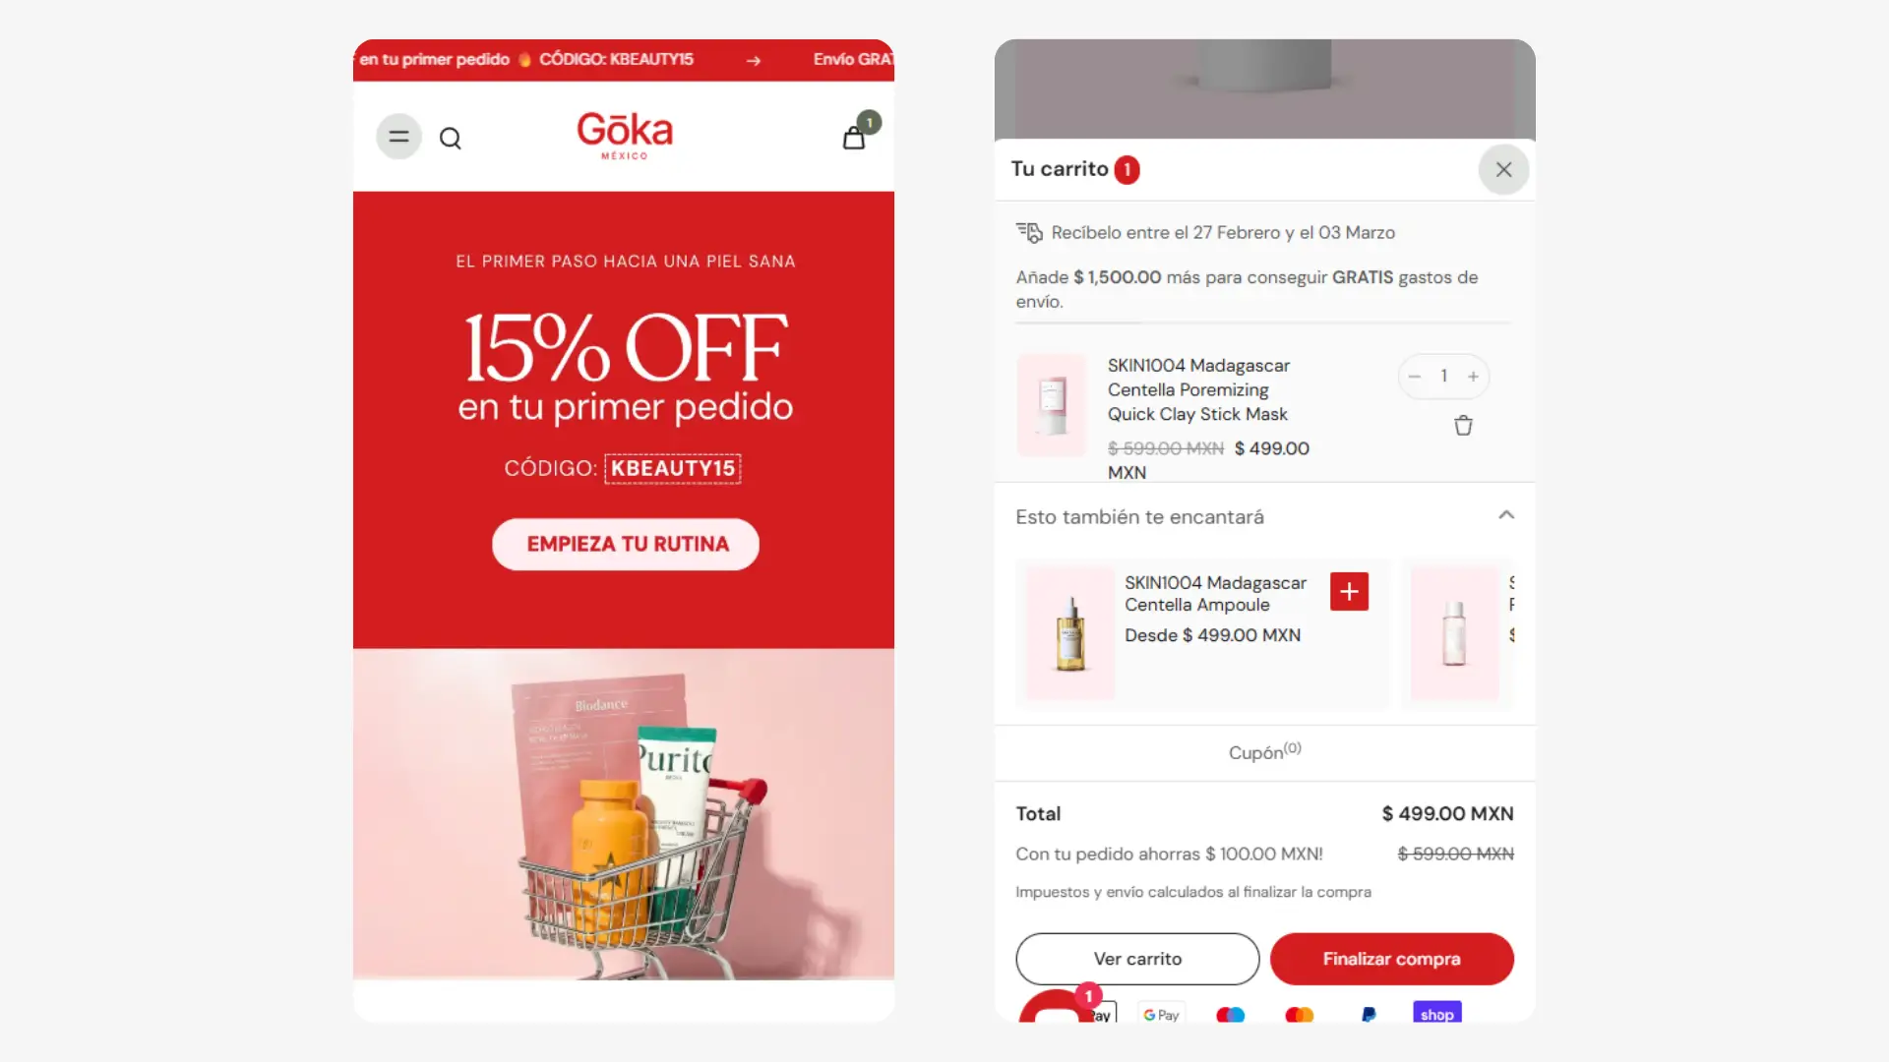This screenshot has width=1889, height=1062.
Task: Remove item with the trash icon
Action: (x=1463, y=426)
